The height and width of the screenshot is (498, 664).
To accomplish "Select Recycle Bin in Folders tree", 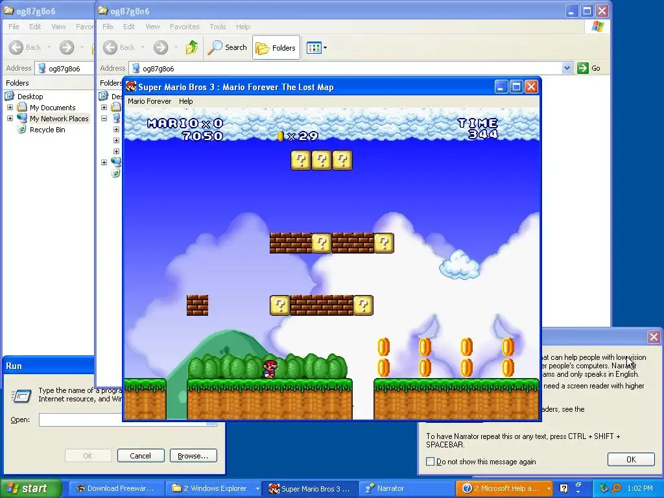I will (47, 130).
